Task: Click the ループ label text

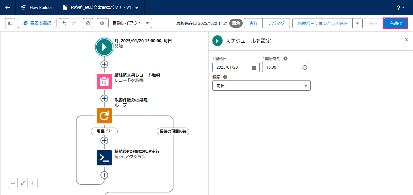Action: (121, 105)
